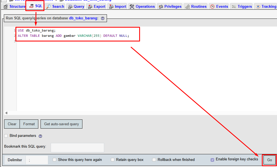The height and width of the screenshot is (167, 277).
Task: Check Retain query box
Action: 112,160
